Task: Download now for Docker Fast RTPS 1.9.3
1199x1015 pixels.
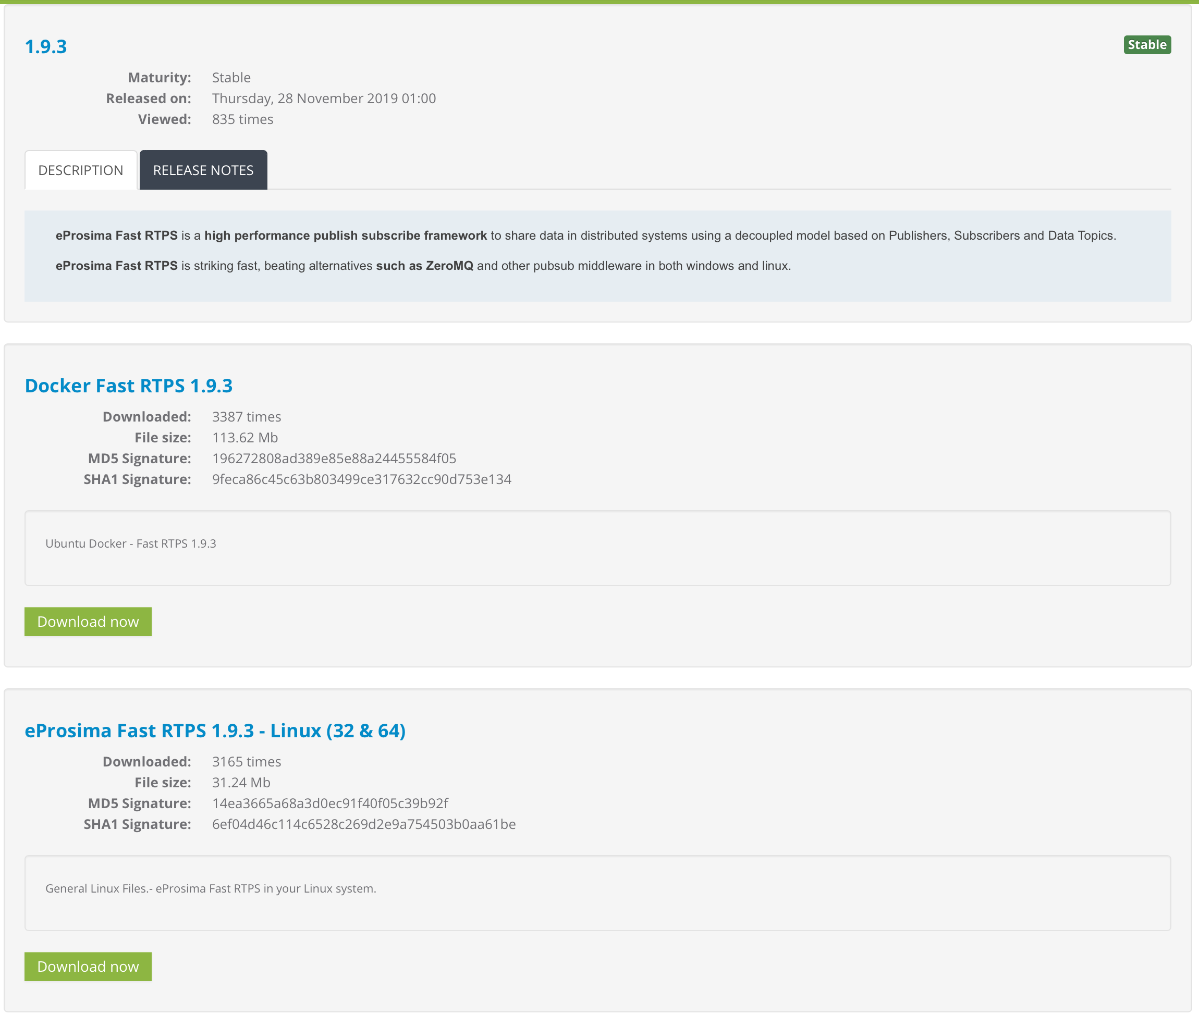Action: 88,622
